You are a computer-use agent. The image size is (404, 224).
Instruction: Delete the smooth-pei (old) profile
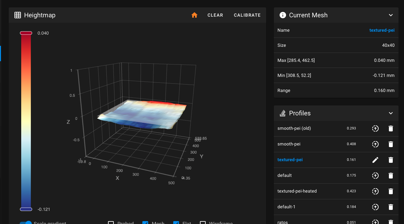[x=391, y=129]
